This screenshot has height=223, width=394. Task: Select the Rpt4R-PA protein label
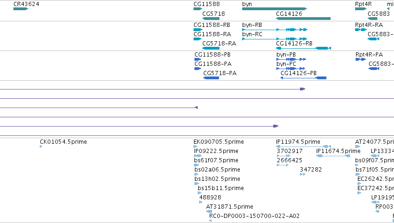pos(369,55)
